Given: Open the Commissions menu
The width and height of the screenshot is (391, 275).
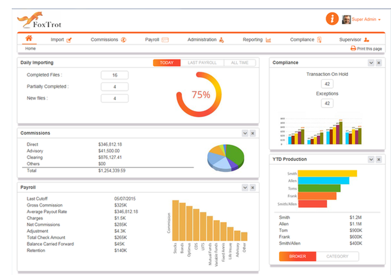Looking at the screenshot, I should (108, 40).
